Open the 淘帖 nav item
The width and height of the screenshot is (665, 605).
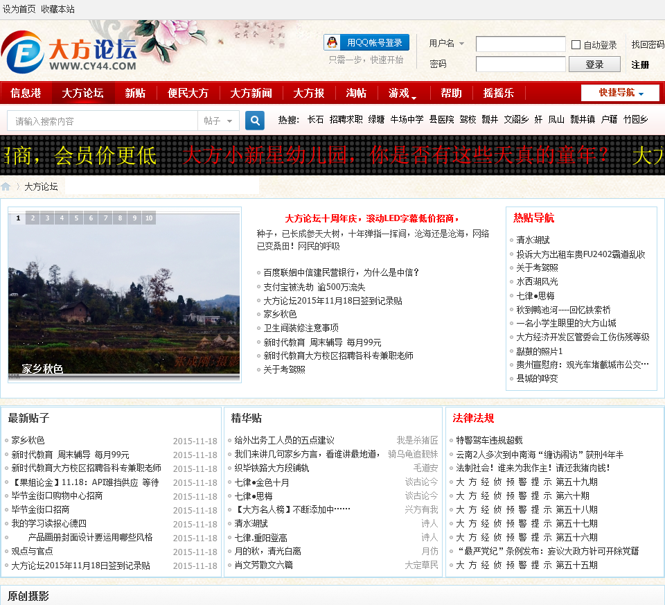coord(356,93)
